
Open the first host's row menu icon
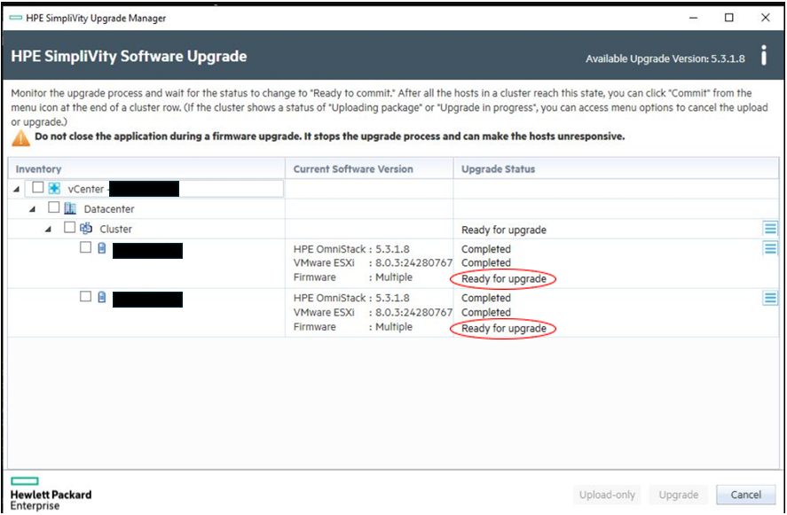click(x=770, y=249)
